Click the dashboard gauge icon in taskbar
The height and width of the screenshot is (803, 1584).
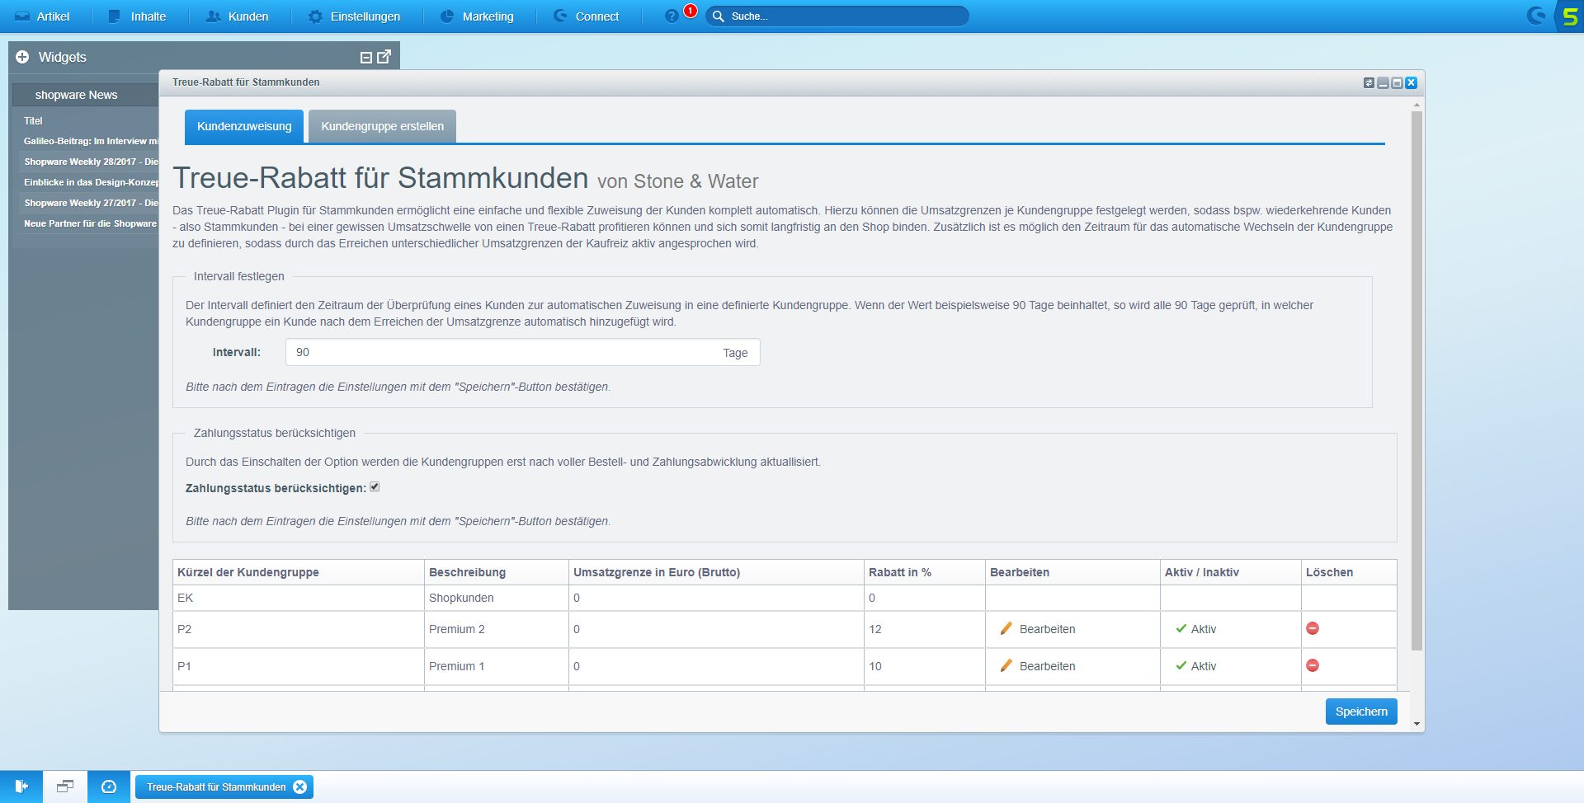[x=109, y=787]
